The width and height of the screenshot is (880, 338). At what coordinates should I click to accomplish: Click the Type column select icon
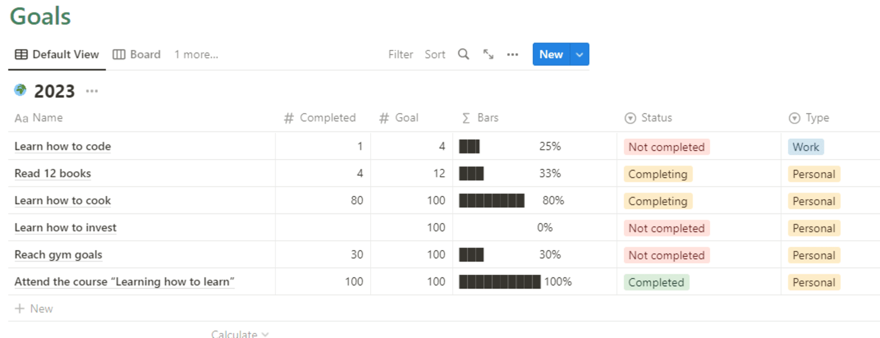pos(794,118)
